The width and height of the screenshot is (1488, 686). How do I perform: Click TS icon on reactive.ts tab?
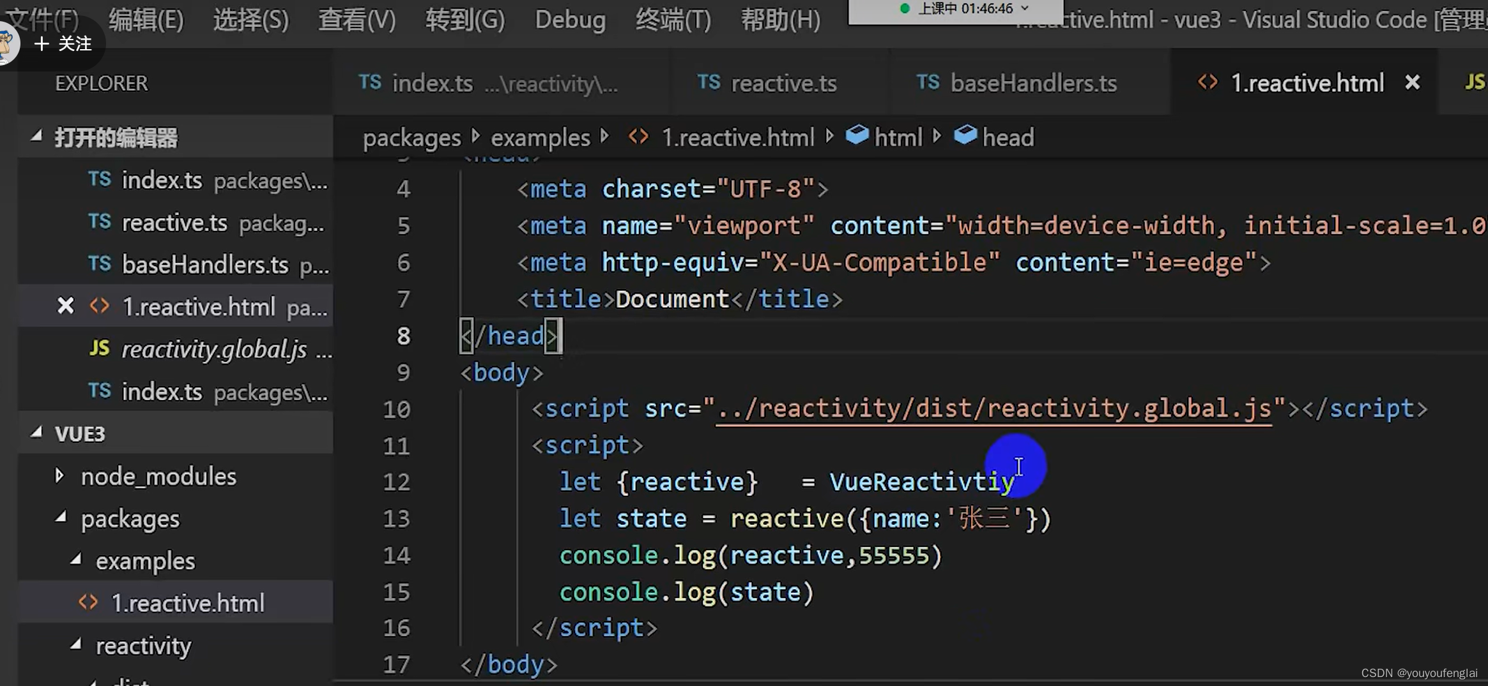click(709, 82)
